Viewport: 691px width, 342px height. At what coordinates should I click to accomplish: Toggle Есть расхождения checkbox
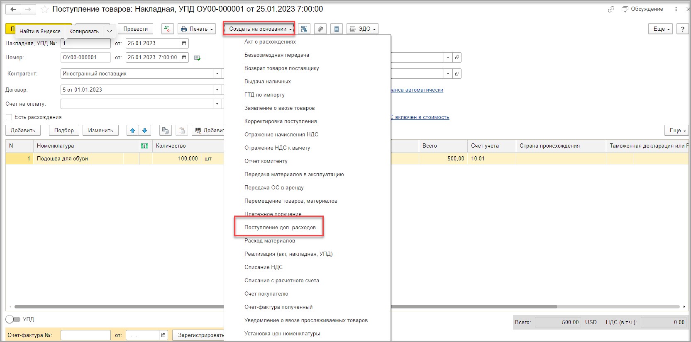9,117
